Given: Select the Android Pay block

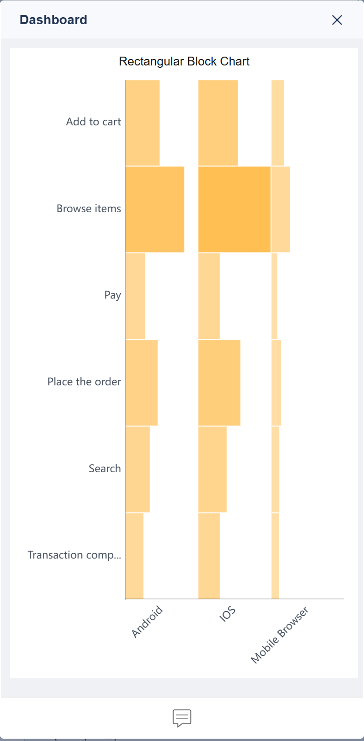Looking at the screenshot, I should pyautogui.click(x=135, y=296).
